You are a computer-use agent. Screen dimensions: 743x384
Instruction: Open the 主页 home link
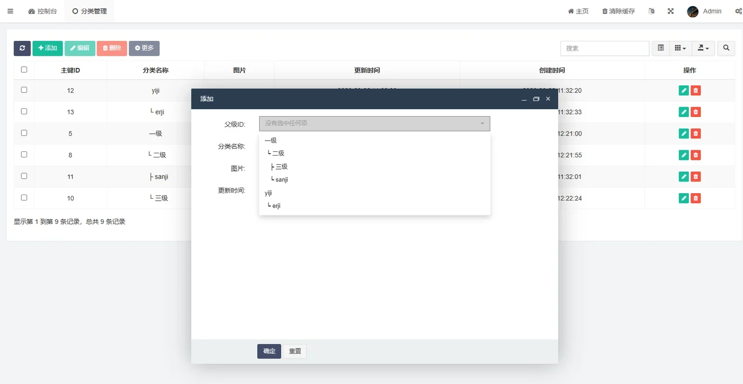pyautogui.click(x=578, y=11)
